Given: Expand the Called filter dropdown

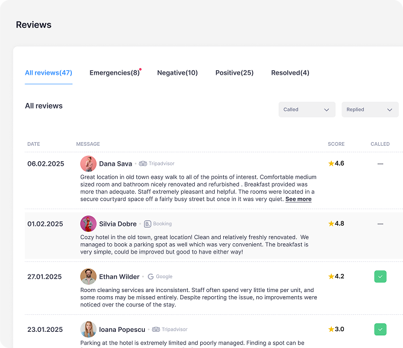Looking at the screenshot, I should (307, 110).
